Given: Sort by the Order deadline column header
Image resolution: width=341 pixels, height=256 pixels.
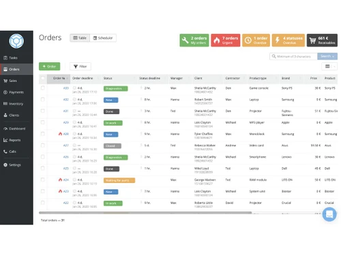Looking at the screenshot, I should (85, 79).
